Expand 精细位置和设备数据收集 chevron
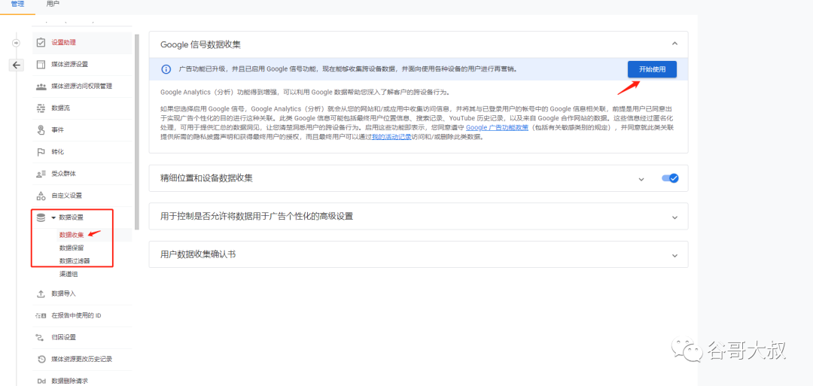This screenshot has height=386, width=813. pos(641,179)
